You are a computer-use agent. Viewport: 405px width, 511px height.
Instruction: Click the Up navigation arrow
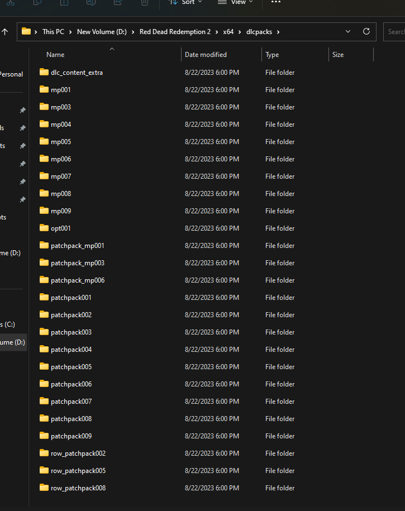pos(5,32)
